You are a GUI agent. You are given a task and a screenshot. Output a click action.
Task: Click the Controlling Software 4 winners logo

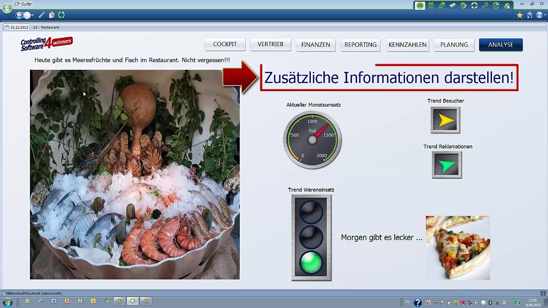click(x=47, y=44)
